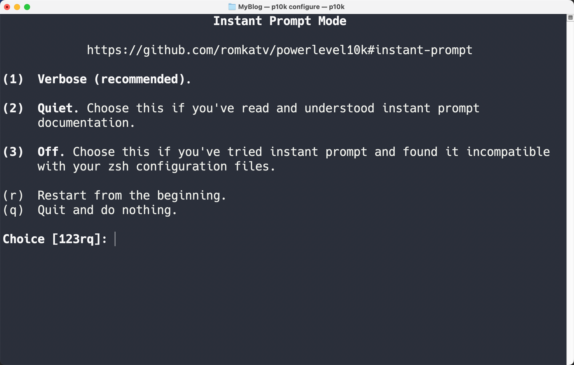Click the bold 'Verbose (recommended).' option text
574x365 pixels.
click(x=114, y=79)
